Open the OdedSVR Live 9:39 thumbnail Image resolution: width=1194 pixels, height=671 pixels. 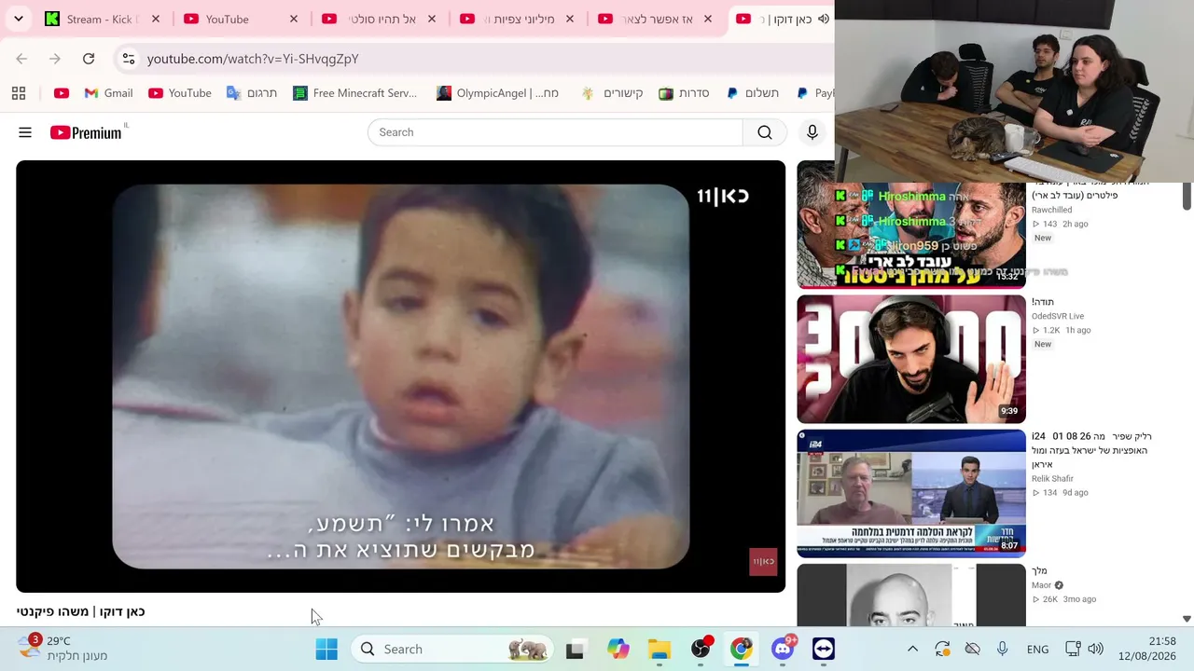point(911,359)
